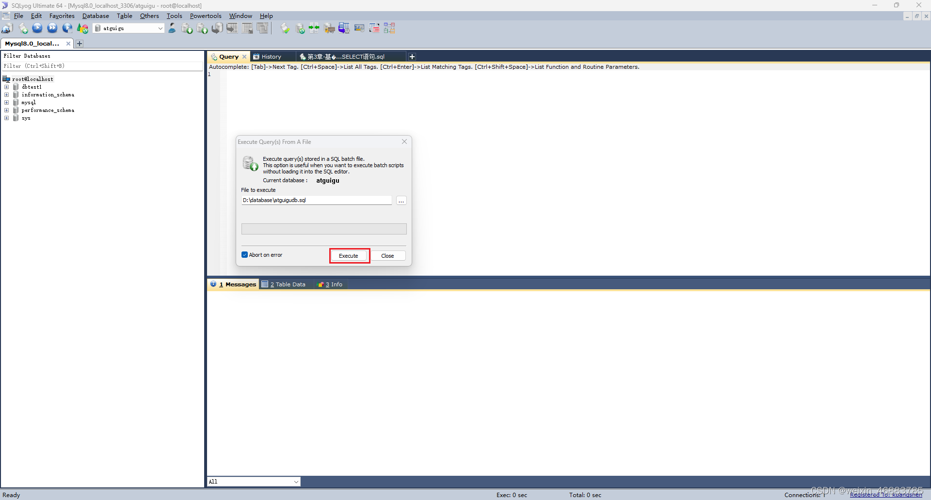
Task: Switch to the 2 Table Data tab
Action: 284,284
